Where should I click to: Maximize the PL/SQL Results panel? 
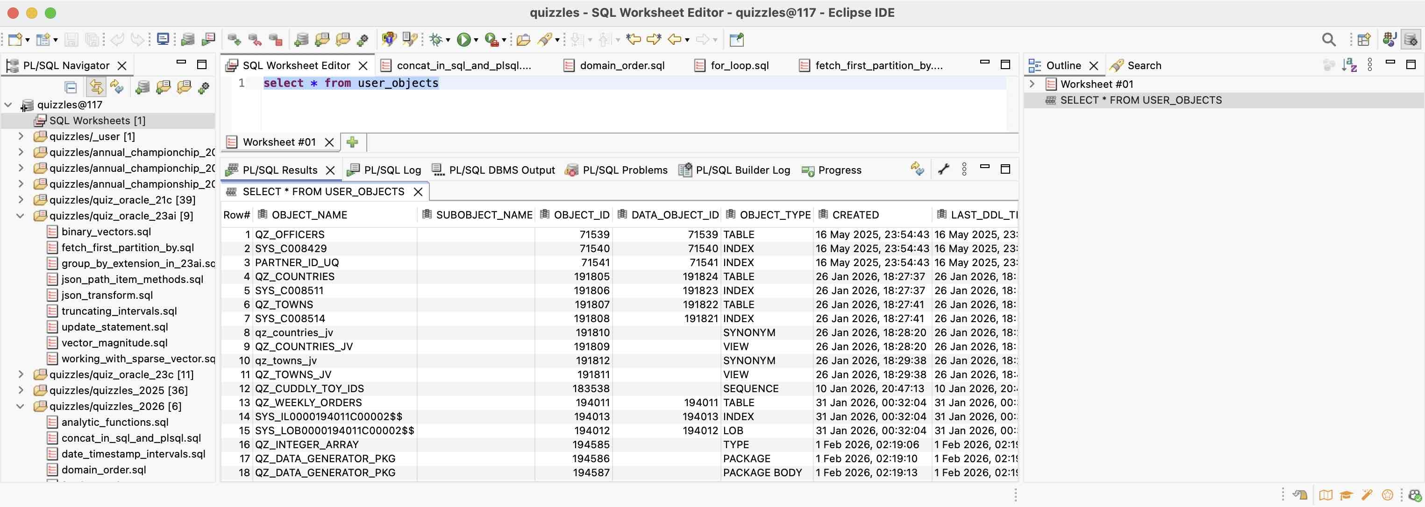tap(1005, 169)
